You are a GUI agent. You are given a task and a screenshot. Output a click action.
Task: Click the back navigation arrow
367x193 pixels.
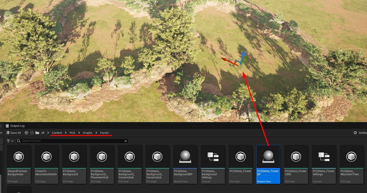click(x=26, y=133)
